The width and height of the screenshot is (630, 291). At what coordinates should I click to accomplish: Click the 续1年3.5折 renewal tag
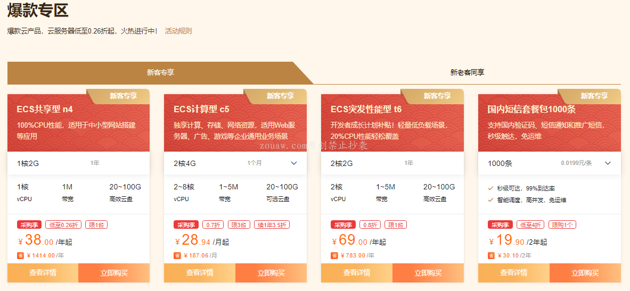point(272,225)
